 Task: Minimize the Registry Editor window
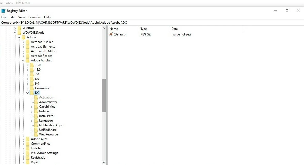pyautogui.click(x=275, y=11)
